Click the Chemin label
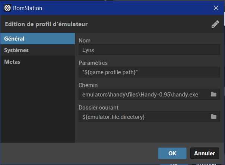Viewport: 225px width, 165px height. tap(88, 85)
